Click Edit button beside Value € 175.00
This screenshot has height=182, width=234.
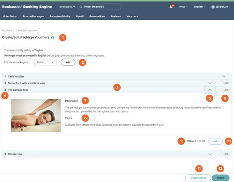pyautogui.click(x=215, y=141)
